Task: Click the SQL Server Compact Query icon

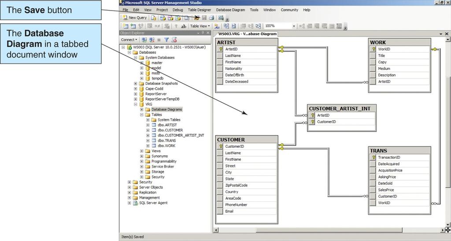Action: tap(187, 18)
